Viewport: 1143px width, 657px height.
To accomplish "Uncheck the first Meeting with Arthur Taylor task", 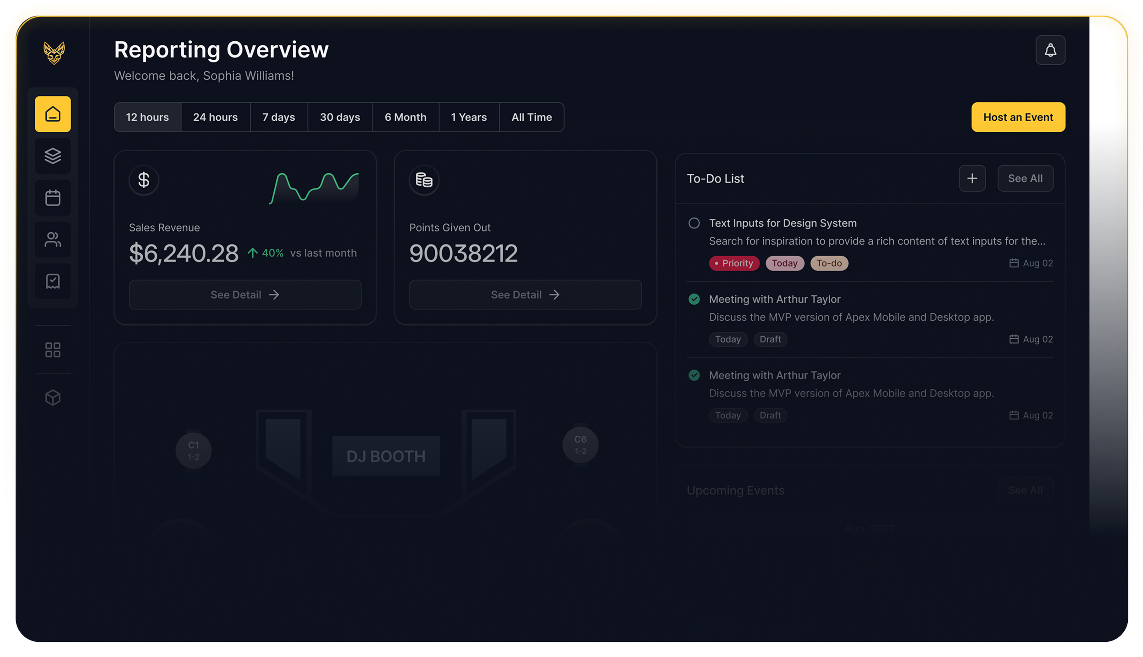I will 694,300.
